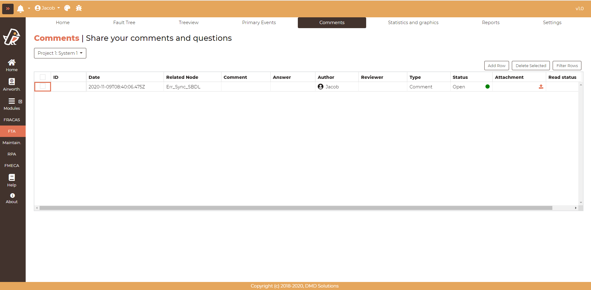The height and width of the screenshot is (290, 591).
Task: Expand the Jacob user menu
Action: (x=47, y=8)
